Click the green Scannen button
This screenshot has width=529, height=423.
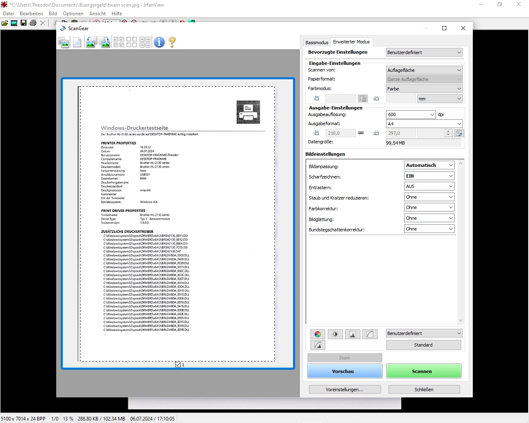(x=424, y=371)
